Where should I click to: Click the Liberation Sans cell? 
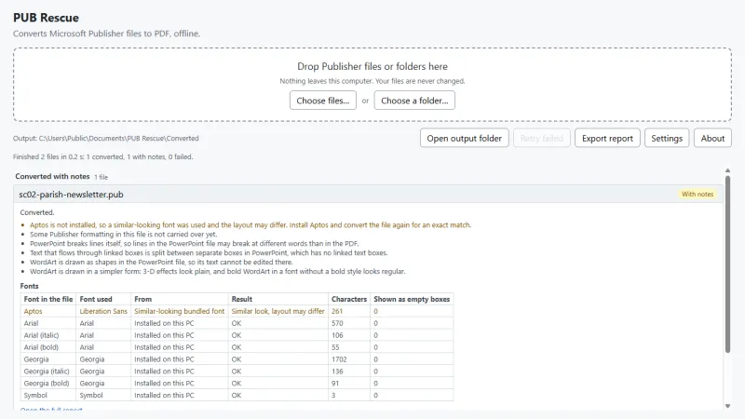103,311
